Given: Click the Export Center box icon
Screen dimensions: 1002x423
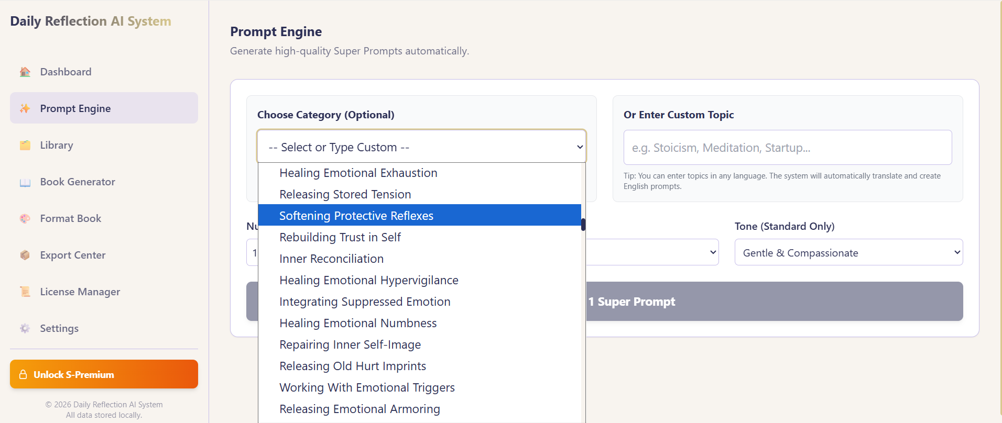Looking at the screenshot, I should point(25,255).
